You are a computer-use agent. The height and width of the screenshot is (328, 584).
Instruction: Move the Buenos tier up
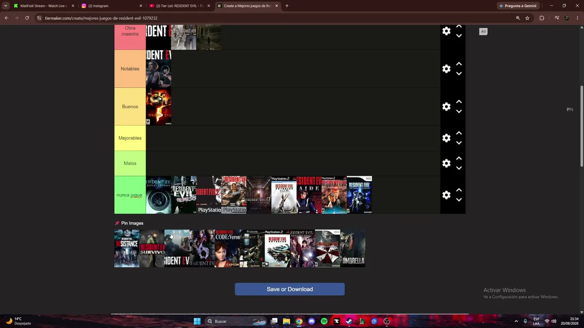pyautogui.click(x=459, y=102)
